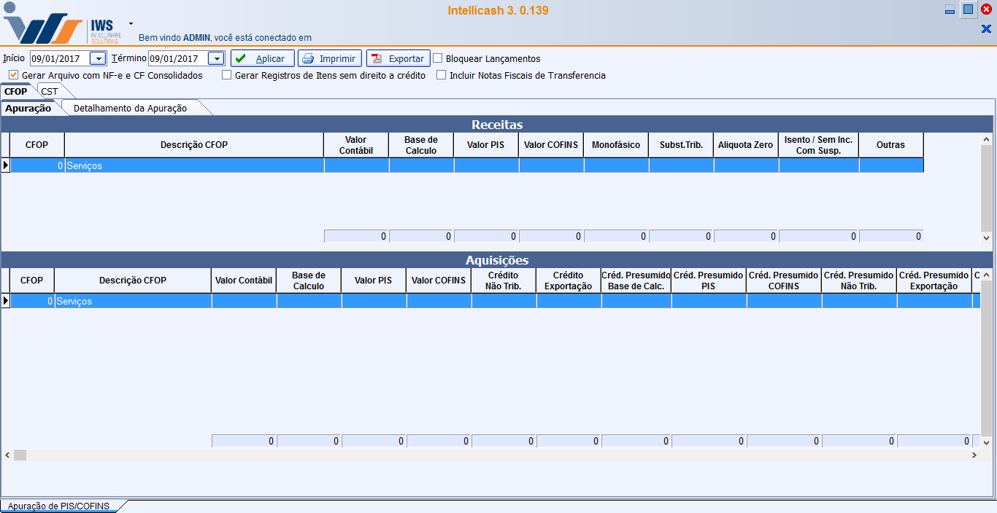Click the blue X close-tab icon
Viewport: 997px width, 513px height.
pos(986,29)
